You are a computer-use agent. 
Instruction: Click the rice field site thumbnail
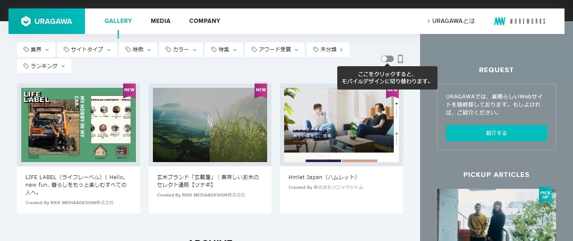[210, 125]
